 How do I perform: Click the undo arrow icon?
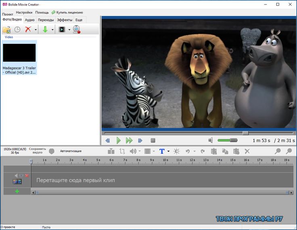(188, 151)
